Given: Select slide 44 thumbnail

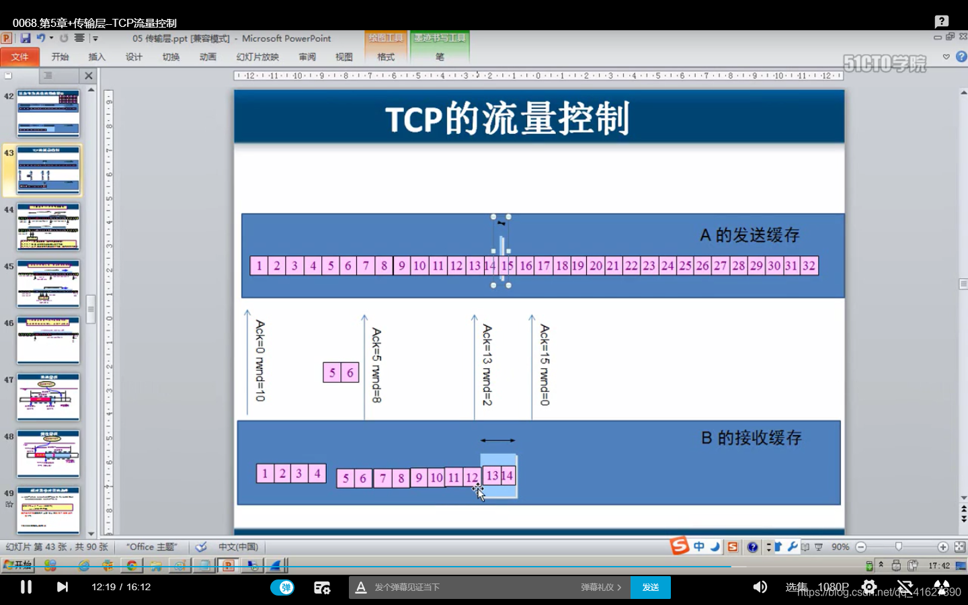Looking at the screenshot, I should click(x=48, y=227).
